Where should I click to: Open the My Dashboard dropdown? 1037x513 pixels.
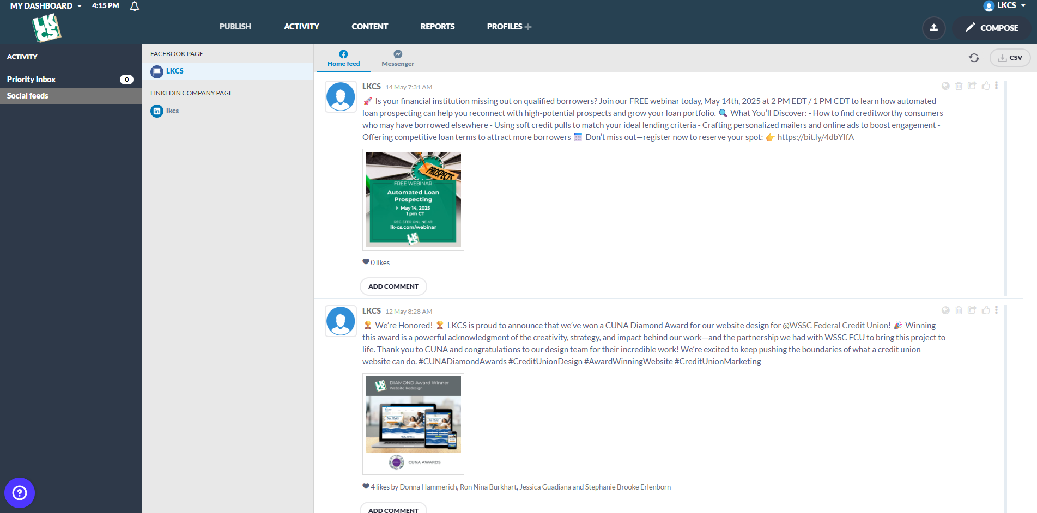coord(46,6)
